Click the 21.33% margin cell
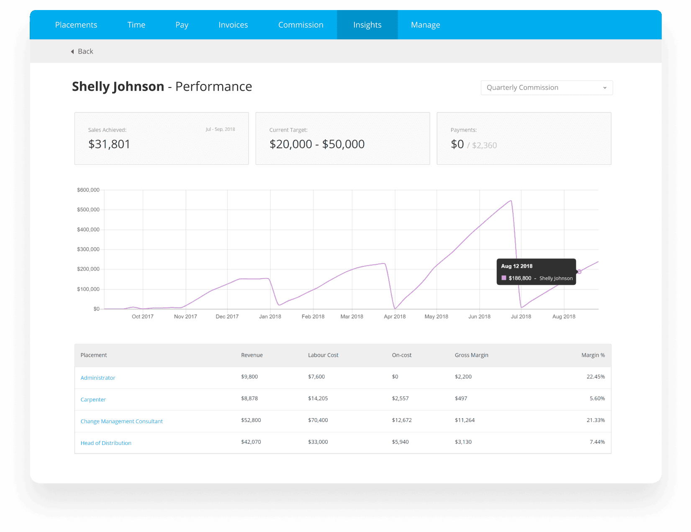 (x=596, y=420)
